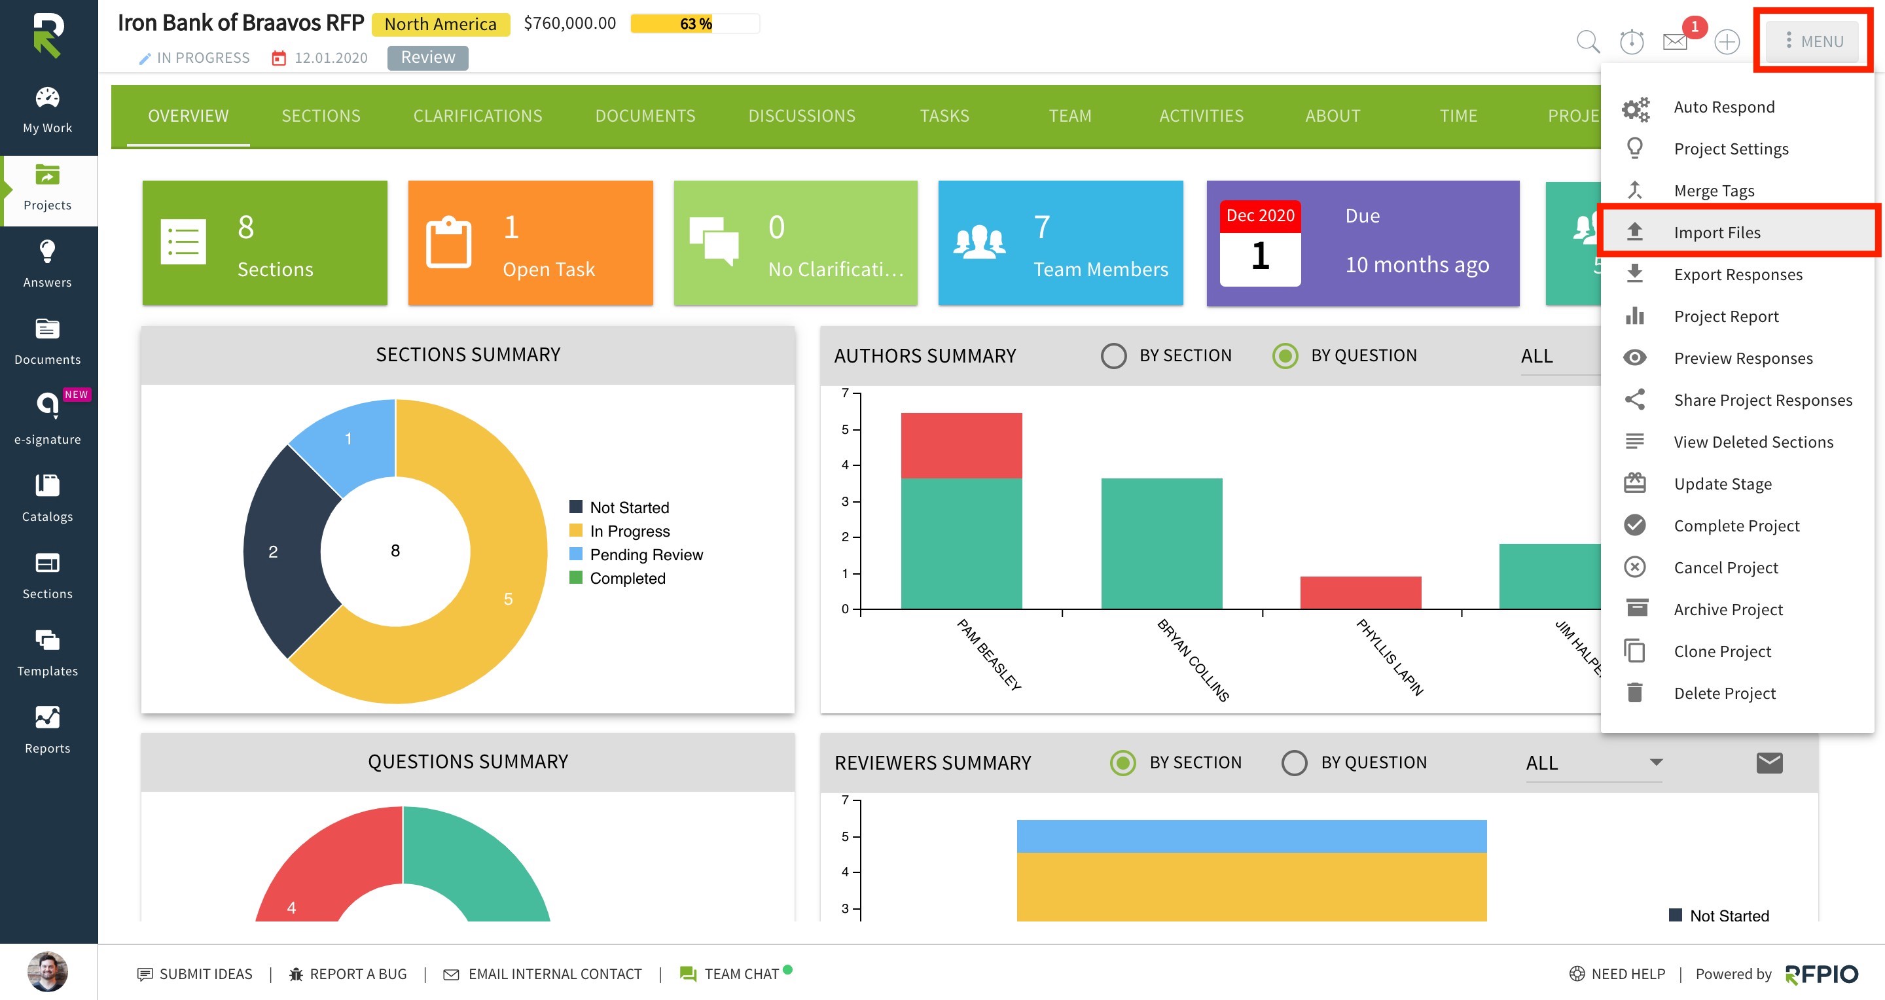1885x1000 pixels.
Task: Click the RFPIO logo at top left
Action: point(48,35)
